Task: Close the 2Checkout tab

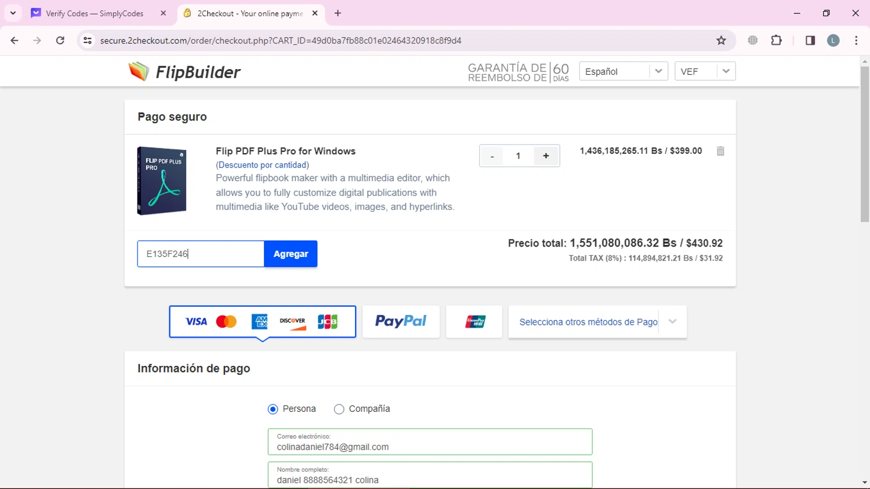Action: pos(315,13)
